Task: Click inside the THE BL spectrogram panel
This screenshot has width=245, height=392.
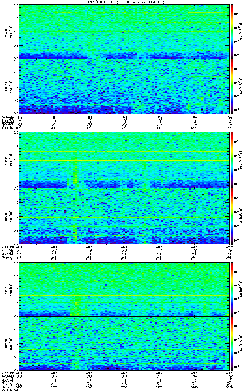Action: [x=124, y=289]
